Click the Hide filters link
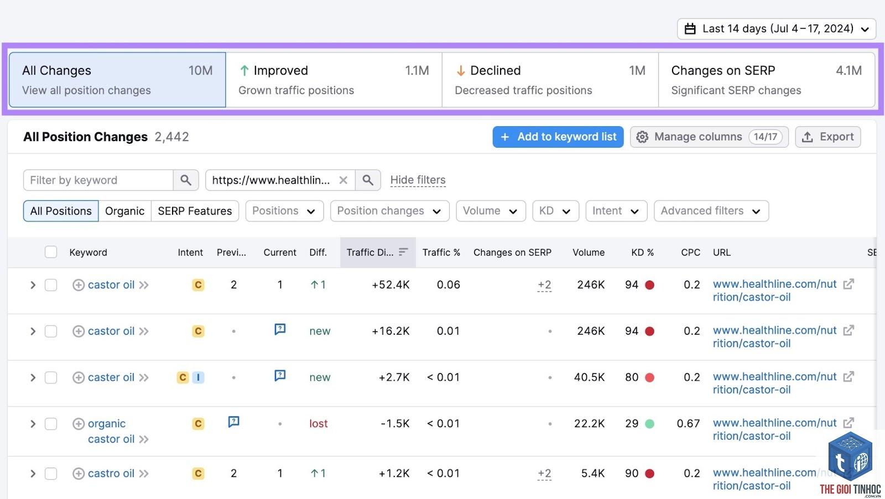This screenshot has height=499, width=885. (x=418, y=180)
